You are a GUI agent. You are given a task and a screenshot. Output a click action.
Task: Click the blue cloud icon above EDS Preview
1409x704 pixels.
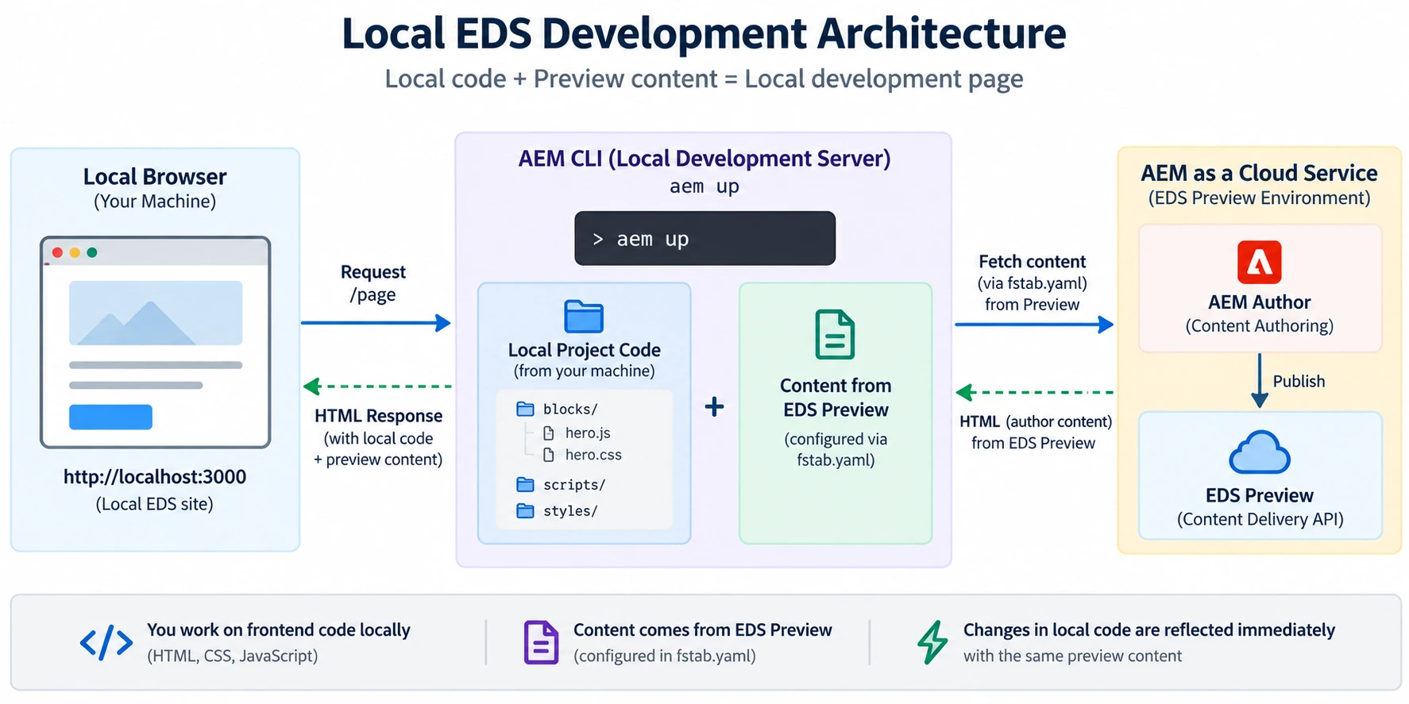coord(1259,452)
